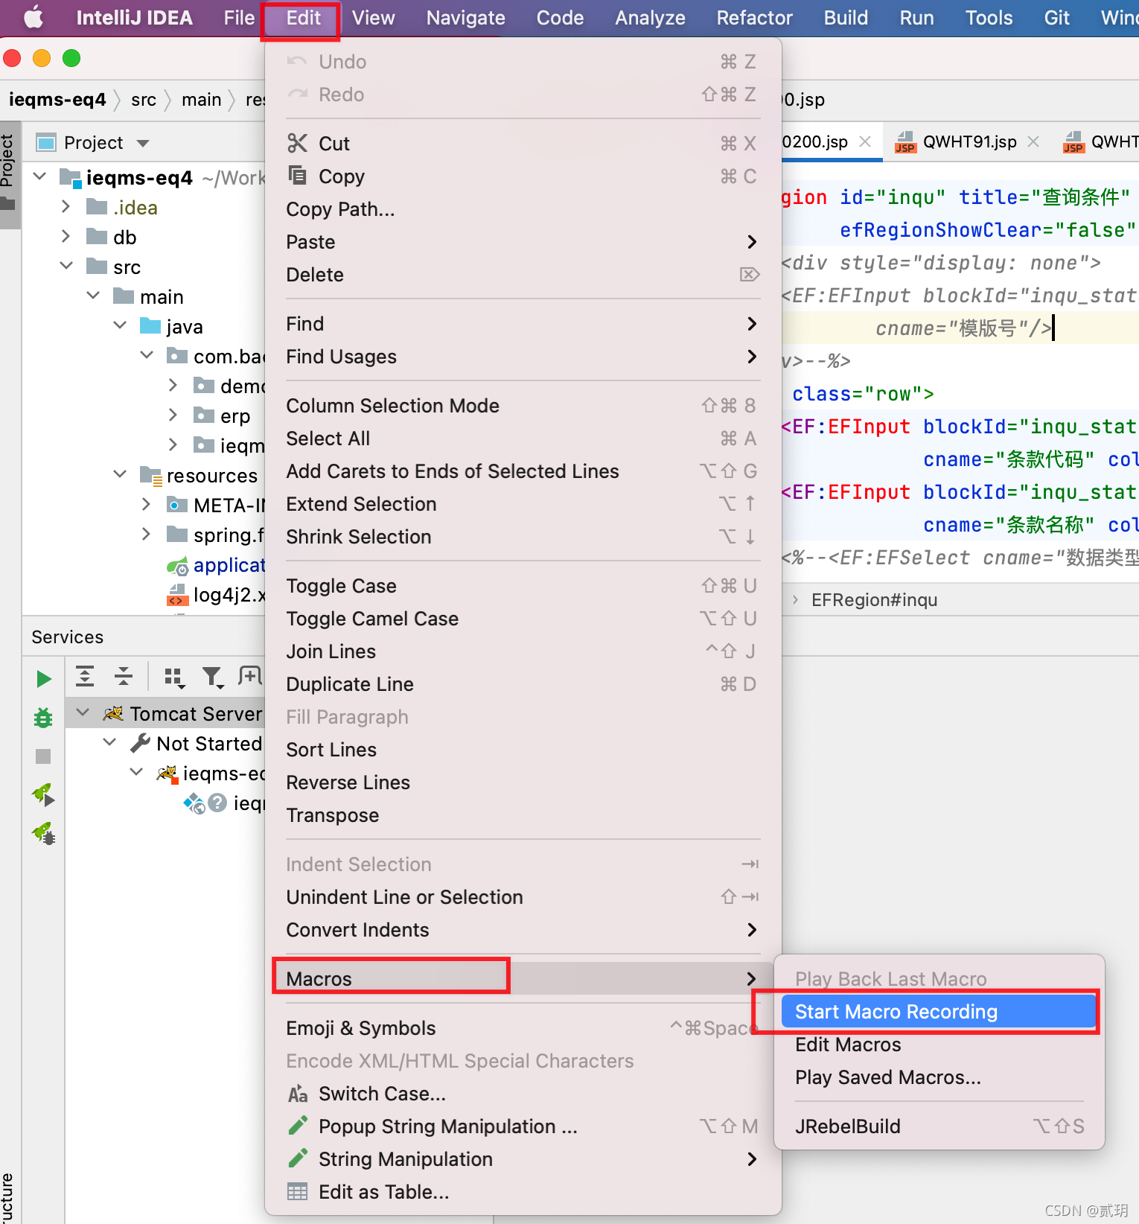Open the Navigate menu
This screenshot has height=1224, width=1139.
pos(465,18)
